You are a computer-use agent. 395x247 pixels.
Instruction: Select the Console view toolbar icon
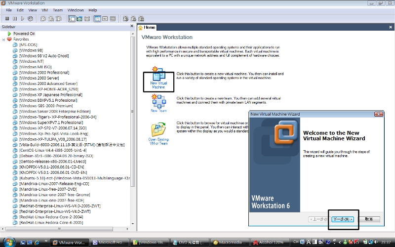coord(105,19)
